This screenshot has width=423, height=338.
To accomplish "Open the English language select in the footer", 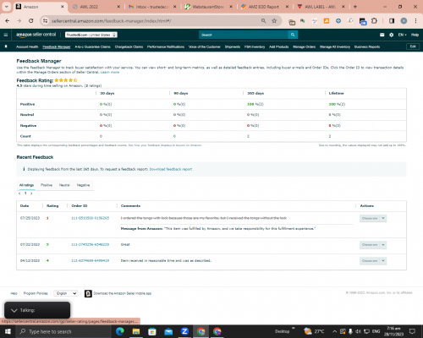I will point(66,293).
